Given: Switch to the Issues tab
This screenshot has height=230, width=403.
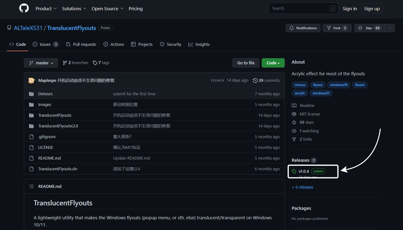Looking at the screenshot, I should pyautogui.click(x=46, y=44).
